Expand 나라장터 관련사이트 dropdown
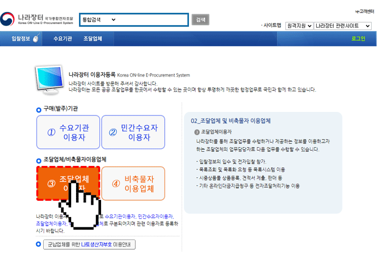The width and height of the screenshot is (378, 269). (343, 26)
